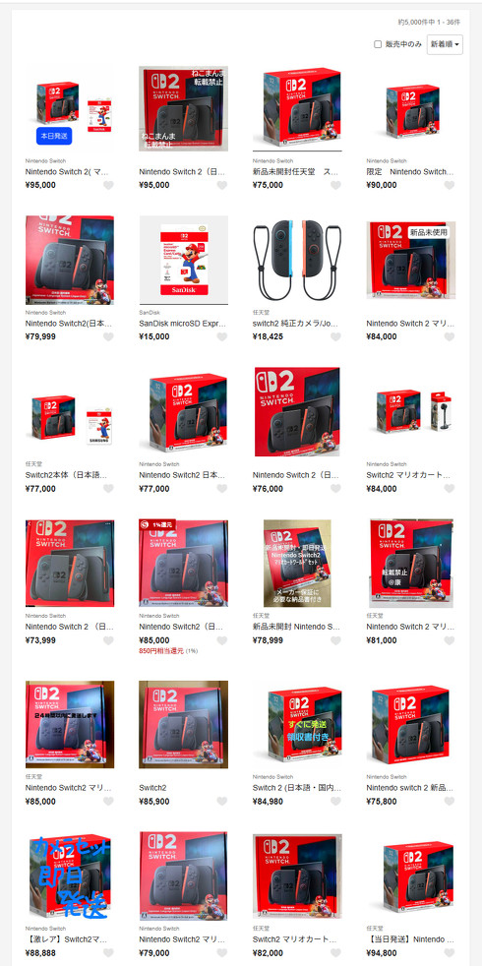
Task: Like the ¥73,999 listing heart
Action: pyautogui.click(x=108, y=640)
